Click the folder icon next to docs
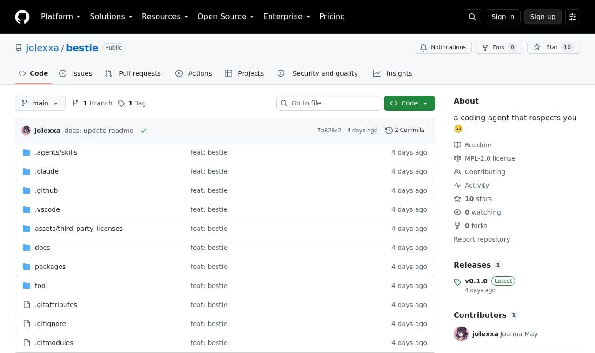 [x=26, y=248]
